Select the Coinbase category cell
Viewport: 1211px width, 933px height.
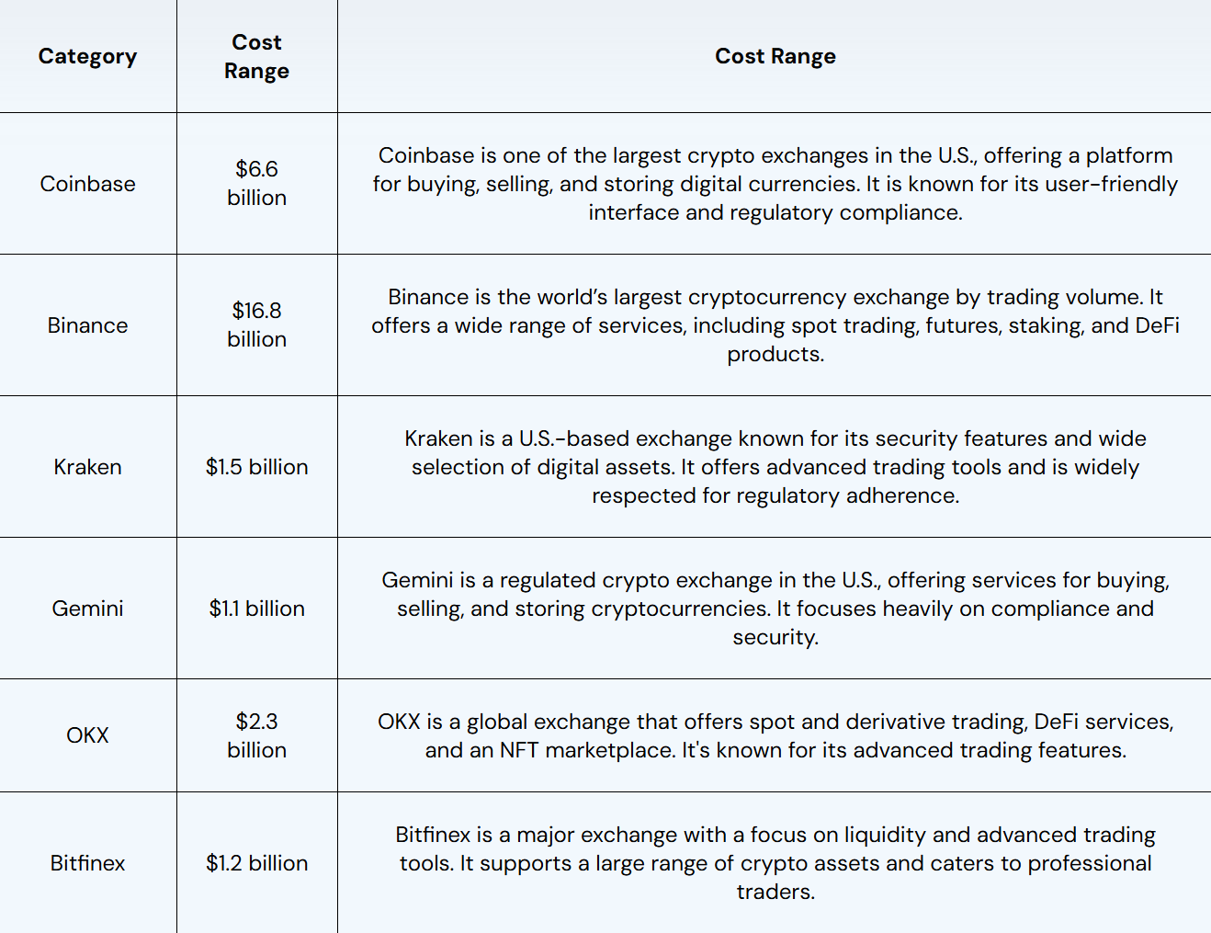pyautogui.click(x=87, y=184)
